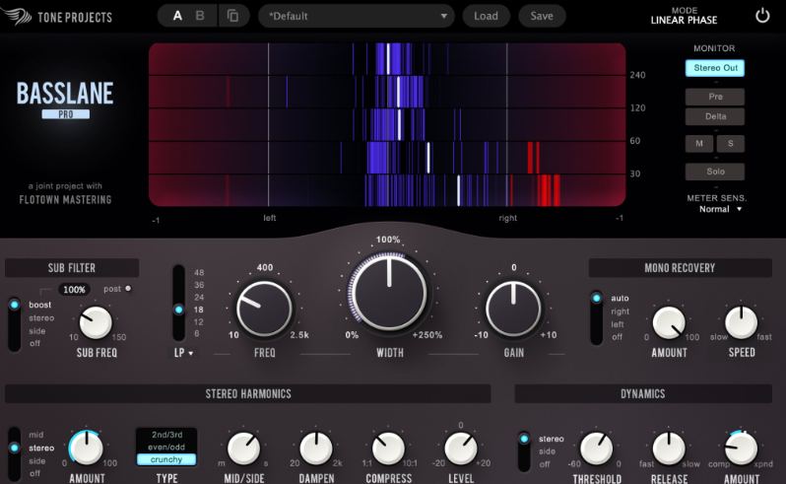
Task: Click the Compress knob
Action: point(388,448)
